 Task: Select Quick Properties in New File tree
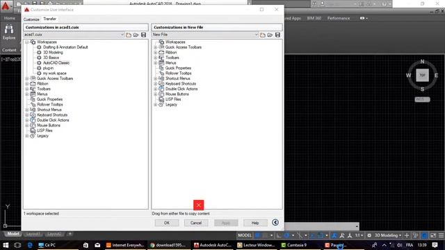pyautogui.click(x=178, y=68)
